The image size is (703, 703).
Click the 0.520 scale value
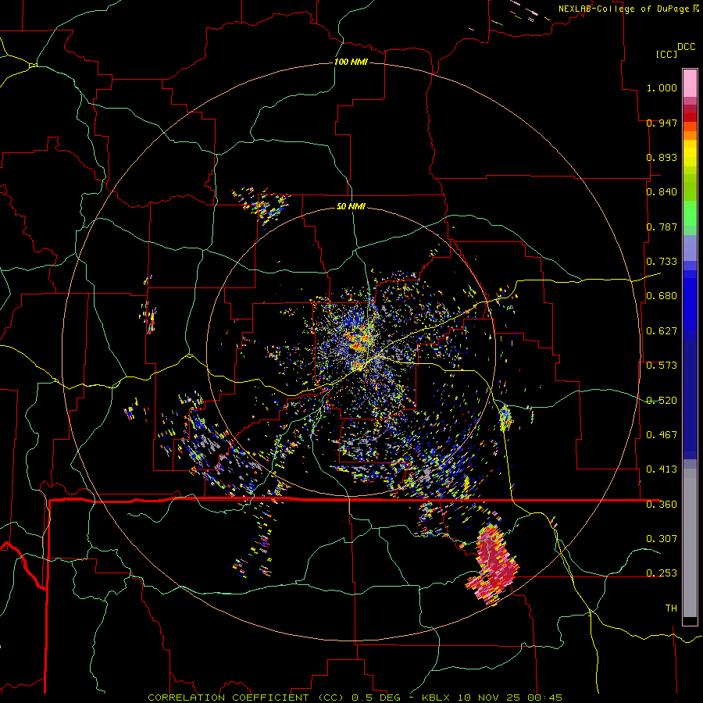tap(662, 401)
